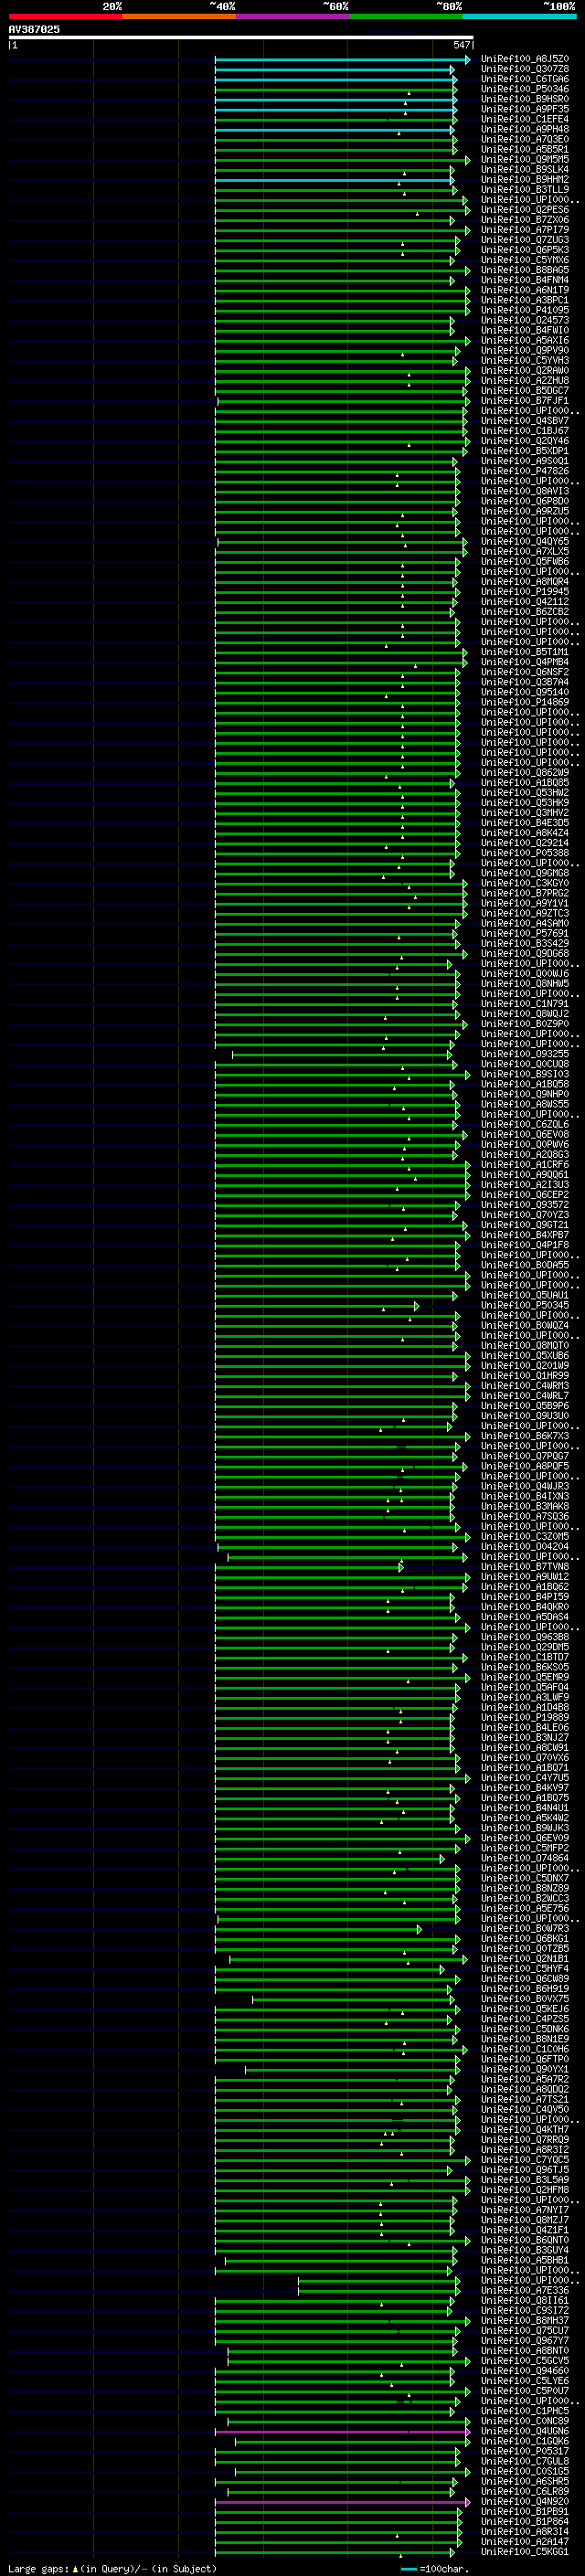Select the UniRef100_C1PHC5 label
The image size is (585, 2576).
pyautogui.click(x=525, y=2411)
